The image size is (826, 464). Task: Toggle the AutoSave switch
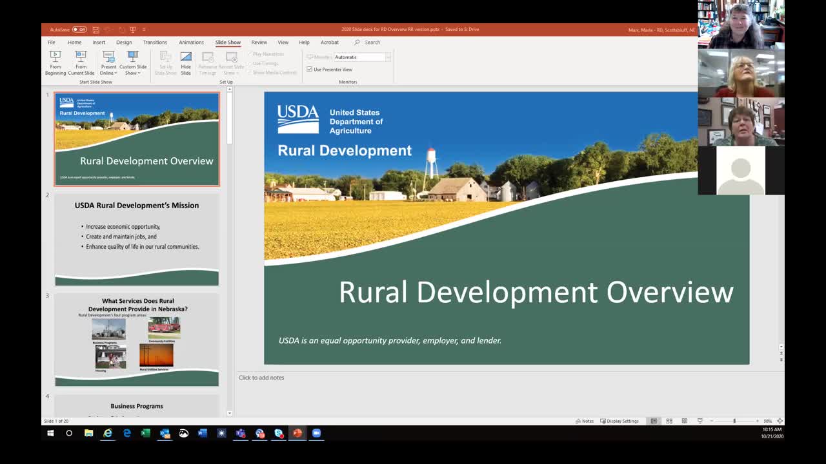pyautogui.click(x=79, y=30)
